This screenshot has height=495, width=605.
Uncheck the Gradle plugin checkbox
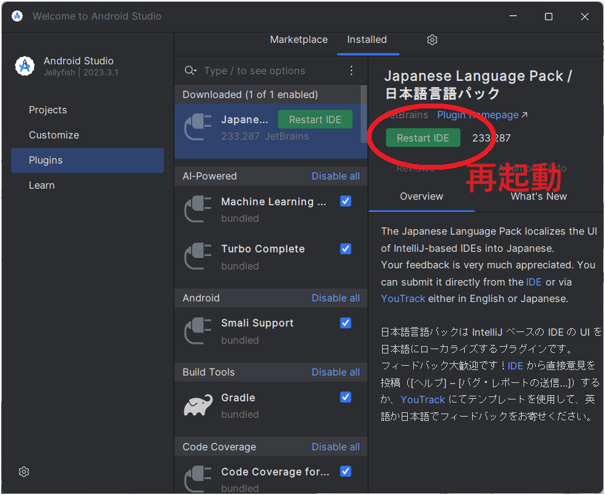point(345,397)
